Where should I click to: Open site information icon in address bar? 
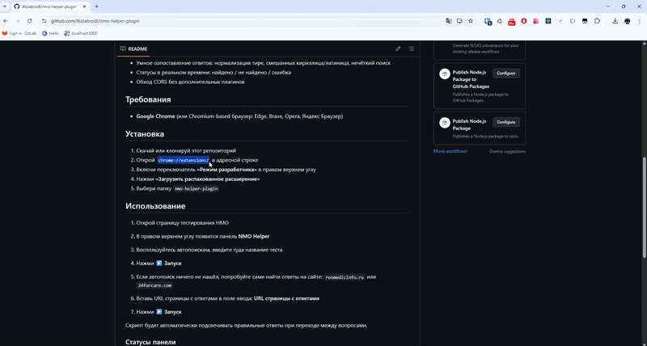point(44,21)
